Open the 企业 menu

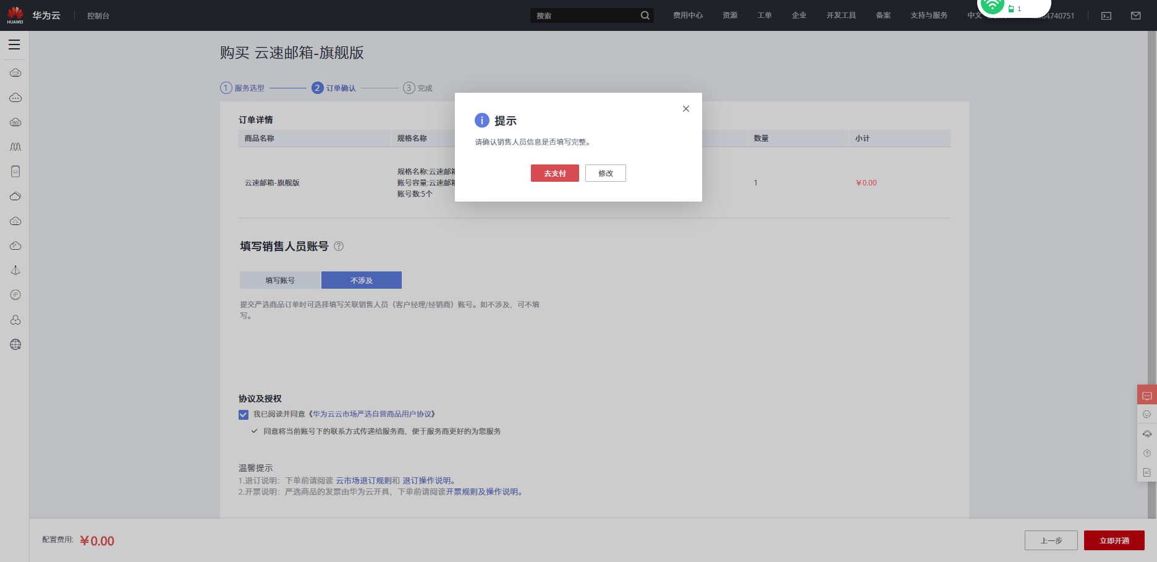[x=799, y=15]
